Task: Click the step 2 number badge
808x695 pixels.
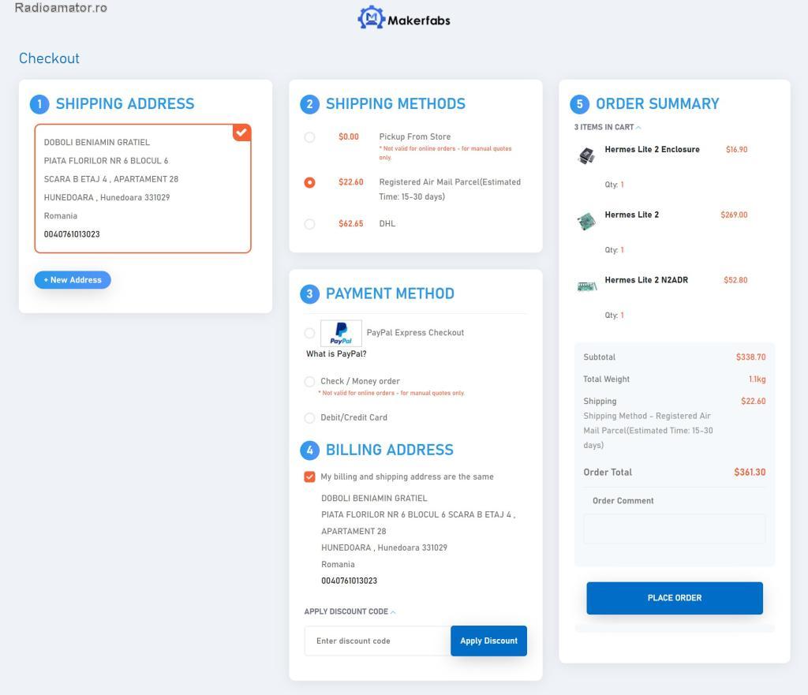Action: pyautogui.click(x=309, y=104)
